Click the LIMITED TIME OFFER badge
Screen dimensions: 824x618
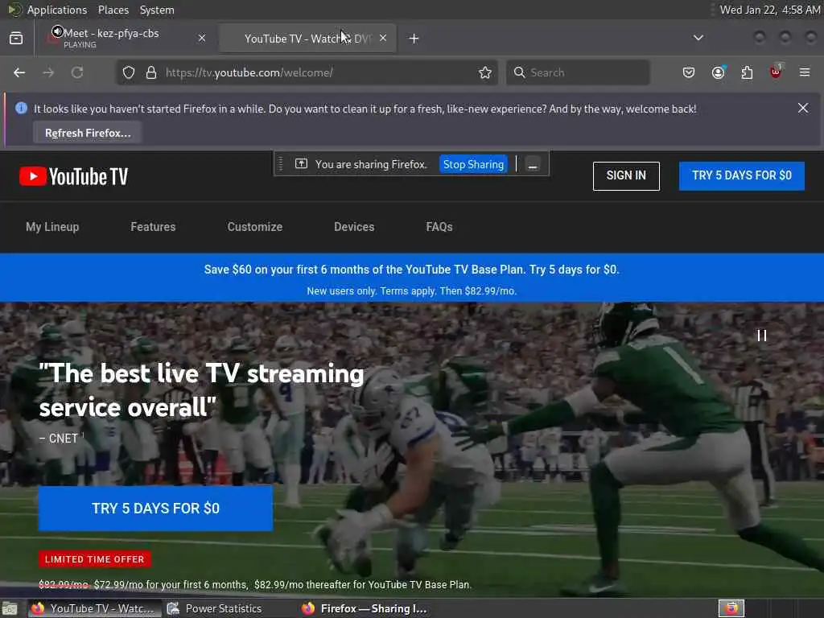pyautogui.click(x=95, y=559)
